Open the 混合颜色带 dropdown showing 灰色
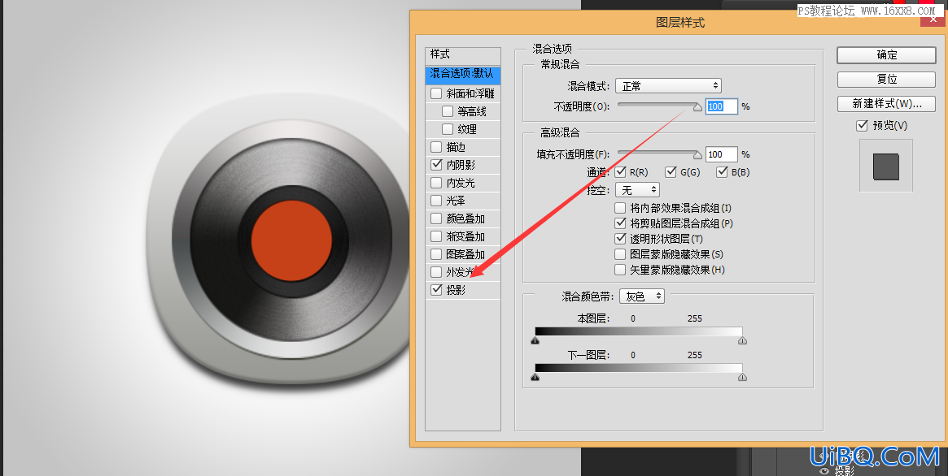948x476 pixels. coord(641,296)
